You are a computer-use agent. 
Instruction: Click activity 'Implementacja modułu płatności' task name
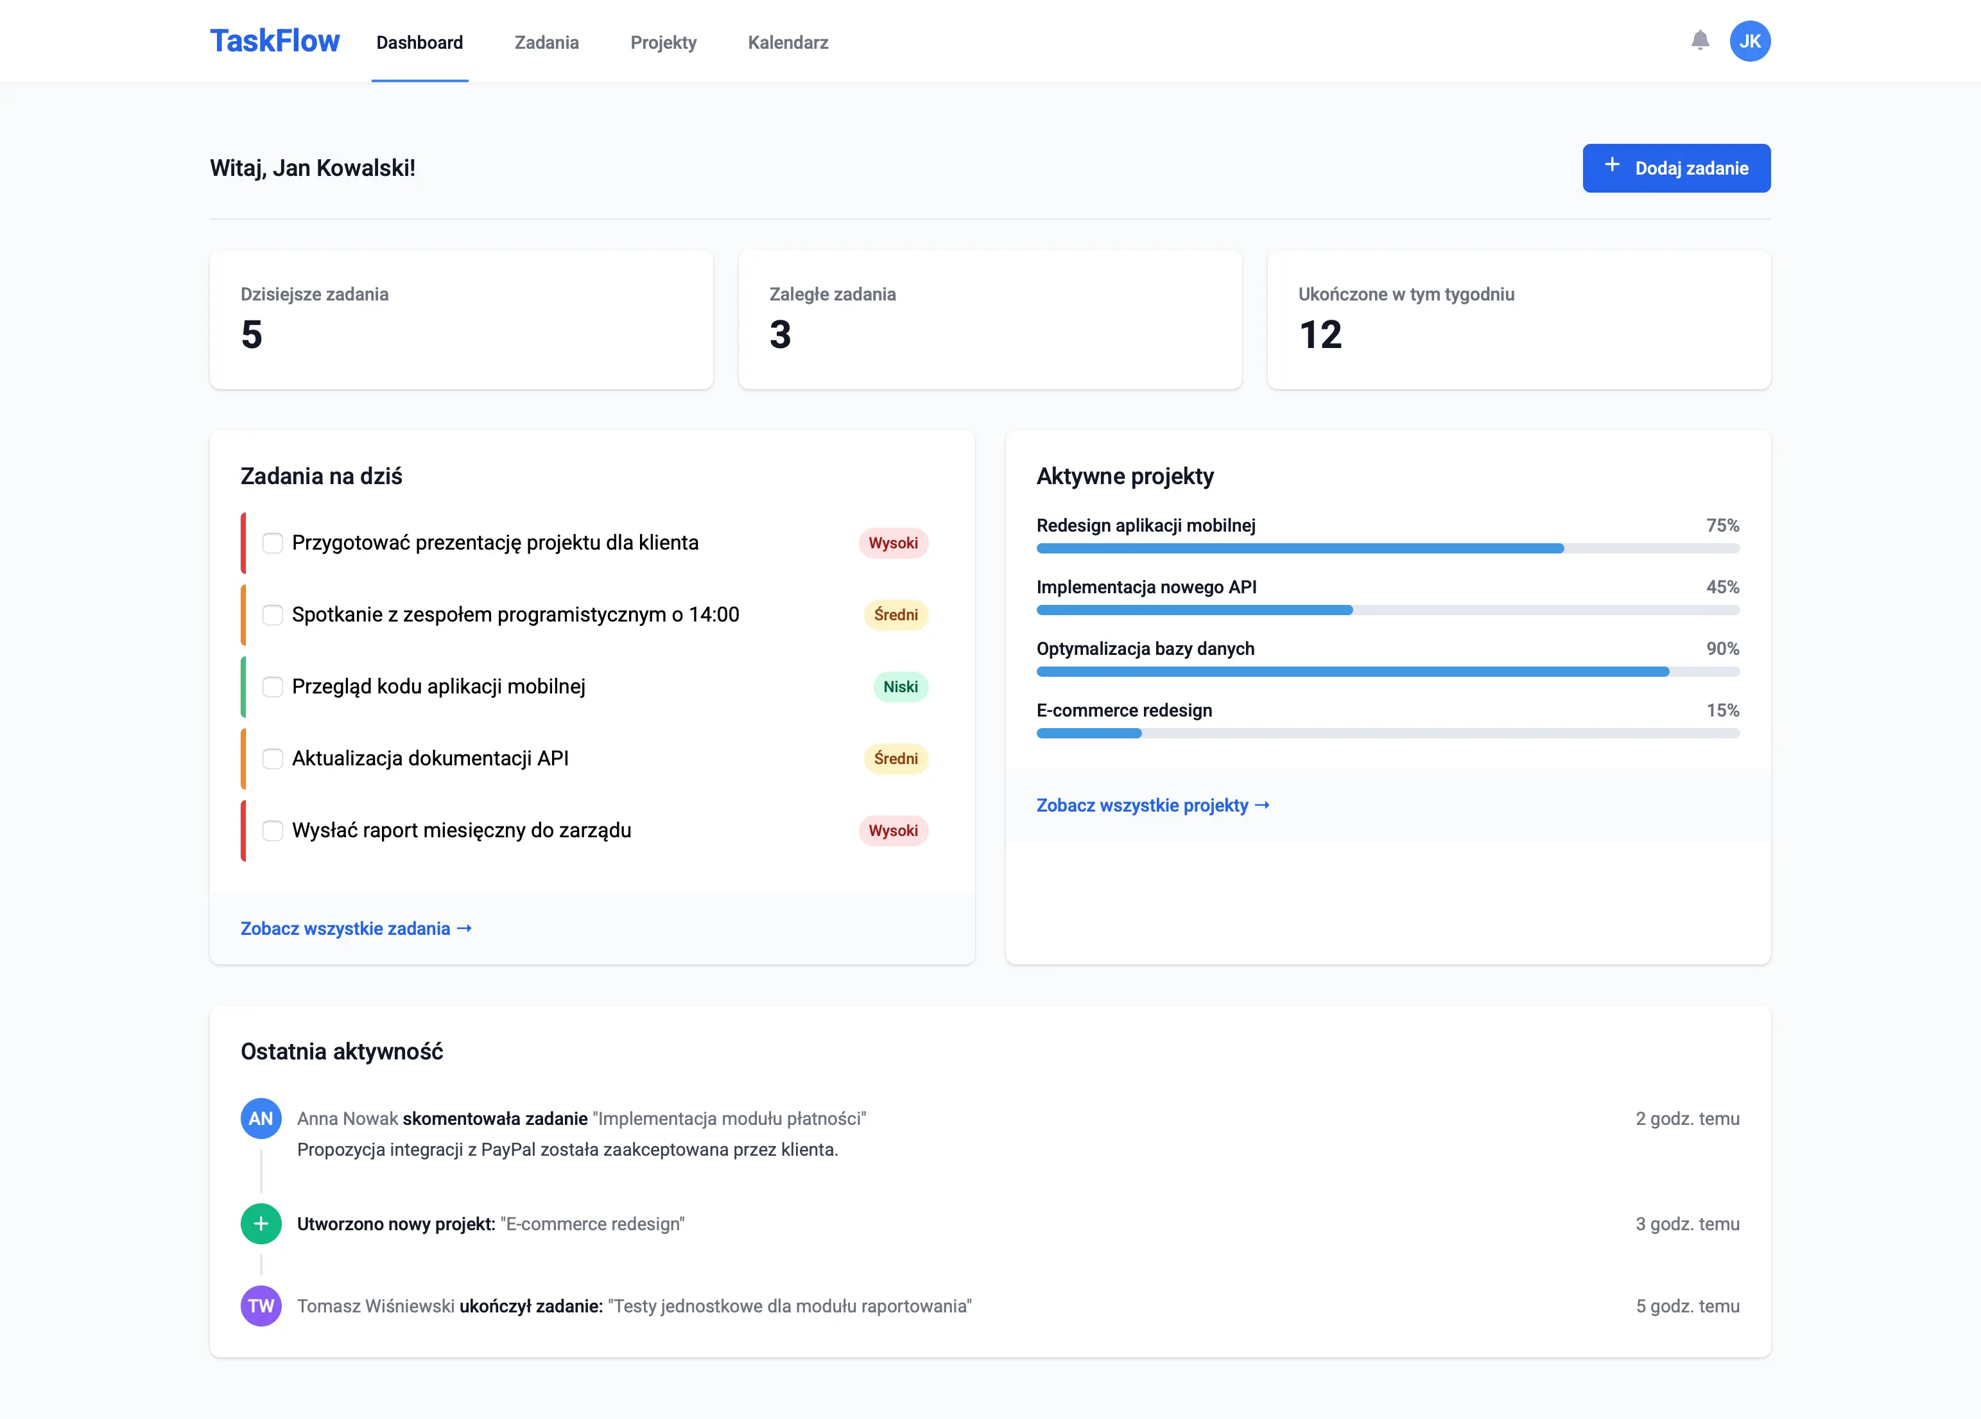tap(729, 1119)
